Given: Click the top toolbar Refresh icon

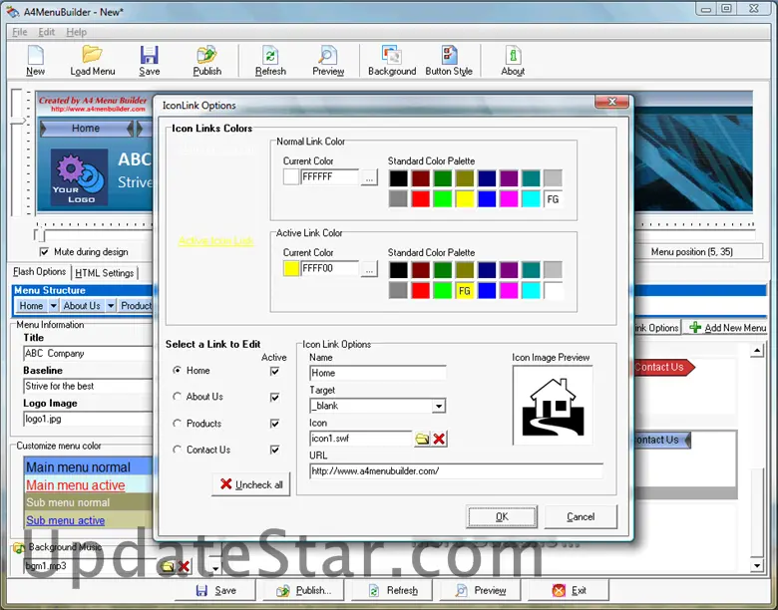Looking at the screenshot, I should click(270, 61).
